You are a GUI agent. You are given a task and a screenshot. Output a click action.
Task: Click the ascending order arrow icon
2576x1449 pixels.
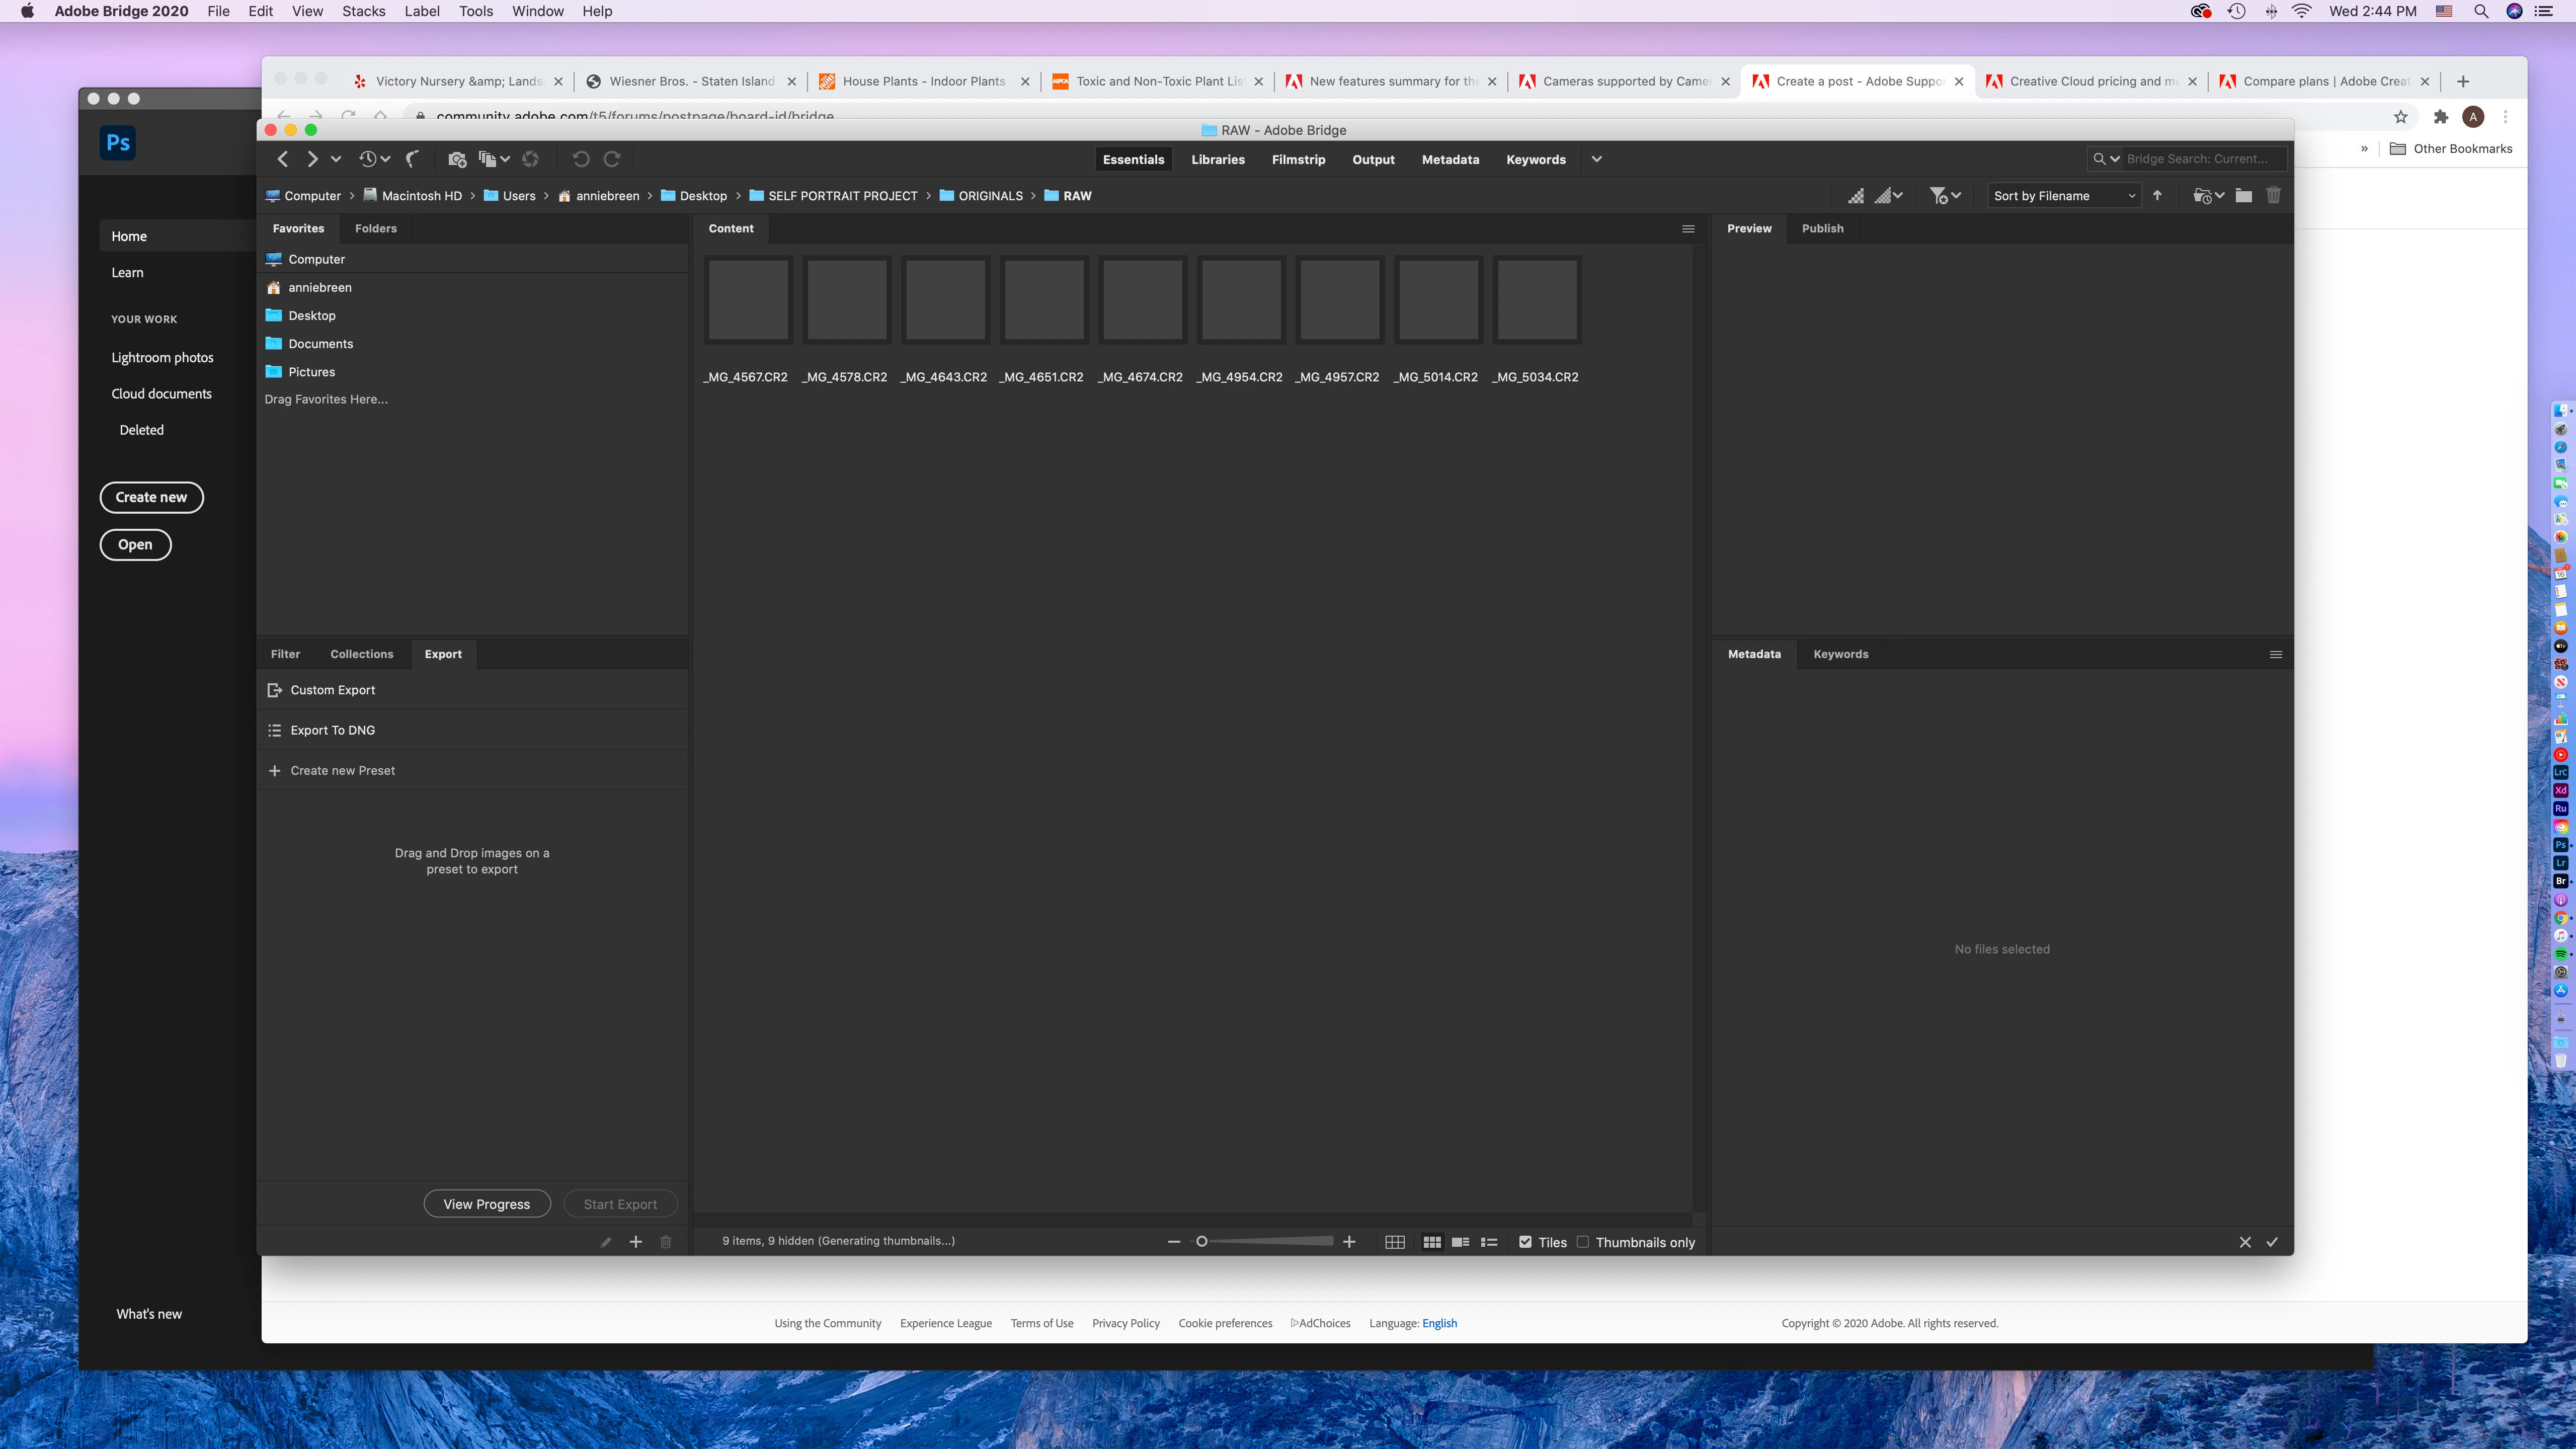pyautogui.click(x=2158, y=196)
